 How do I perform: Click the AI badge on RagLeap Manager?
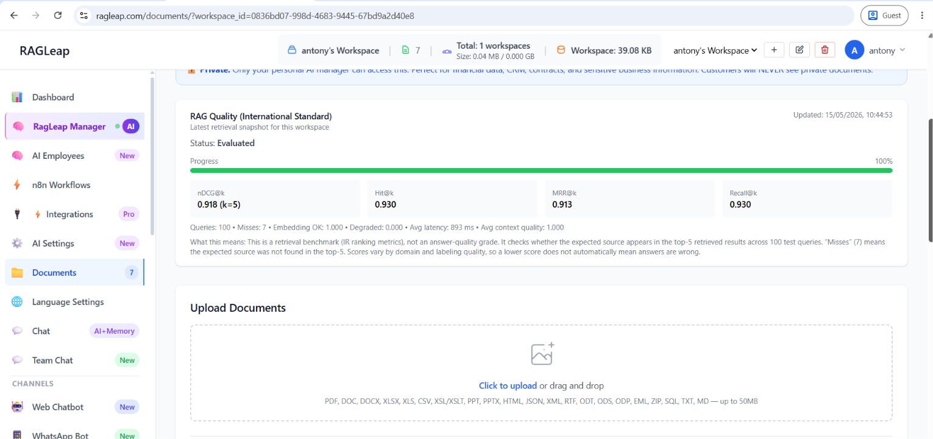[130, 127]
